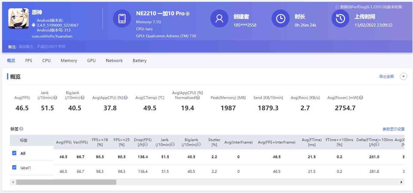Viewport: 413px width, 193px height.
Task: Click the horizontal scrollbar thumb under table
Action: [x=66, y=182]
